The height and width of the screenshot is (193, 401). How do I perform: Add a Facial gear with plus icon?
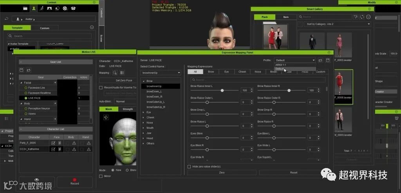pos(55,83)
